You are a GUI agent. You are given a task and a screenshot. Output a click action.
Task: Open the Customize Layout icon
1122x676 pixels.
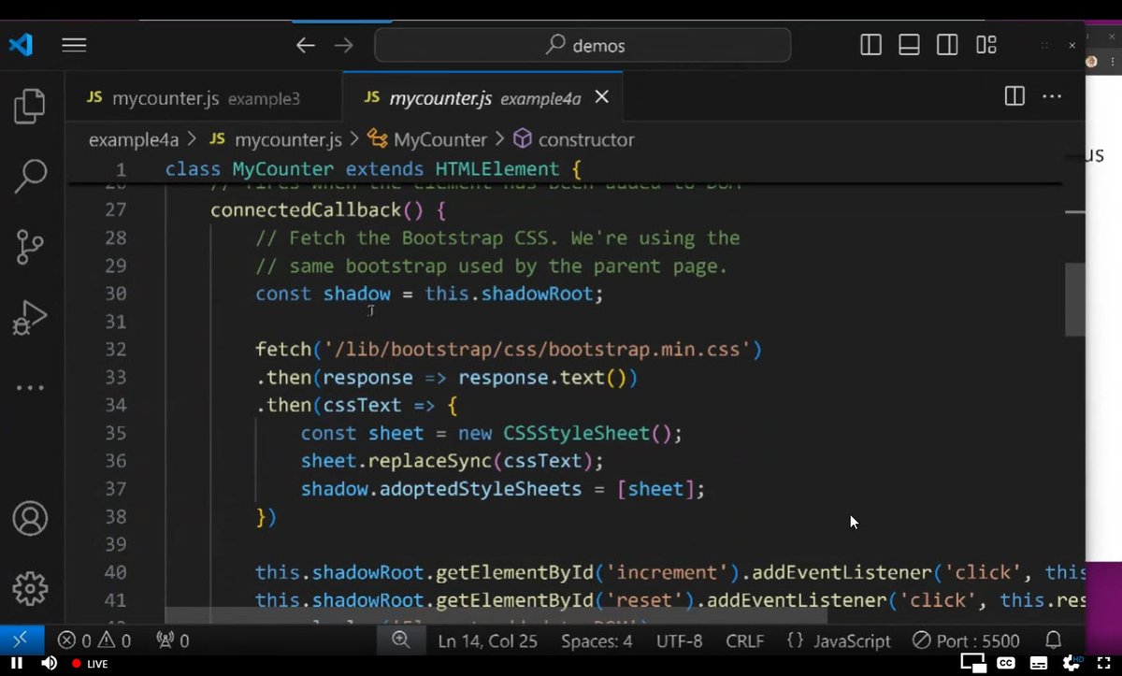(x=985, y=45)
